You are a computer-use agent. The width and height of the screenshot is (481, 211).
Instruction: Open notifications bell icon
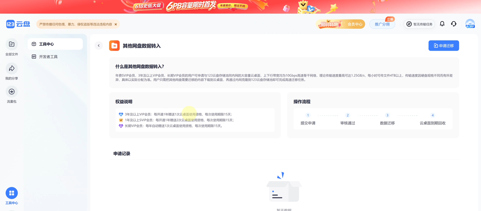442,24
